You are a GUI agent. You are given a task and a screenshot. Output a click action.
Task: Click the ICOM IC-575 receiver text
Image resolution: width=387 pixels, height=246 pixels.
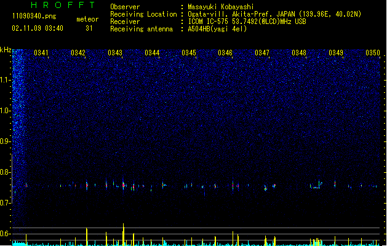coord(247,22)
